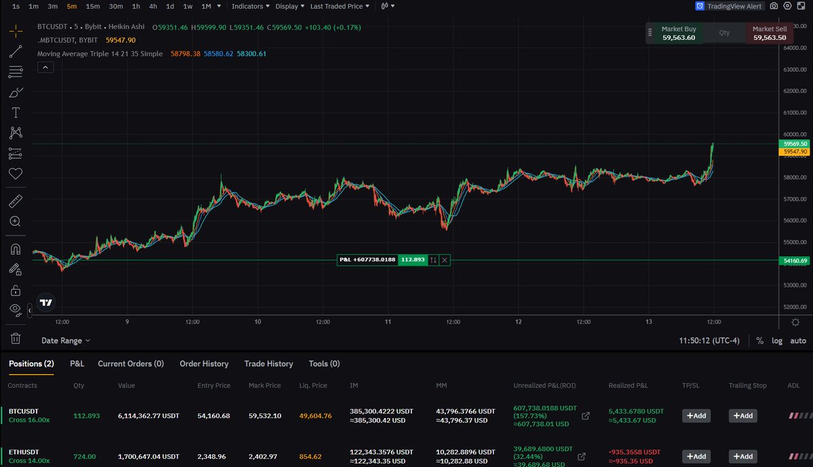Image resolution: width=813 pixels, height=467 pixels.
Task: Open the chart patterns tool
Action: point(16,133)
